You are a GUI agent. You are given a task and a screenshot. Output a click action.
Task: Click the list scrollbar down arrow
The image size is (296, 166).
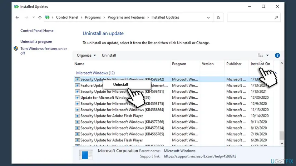[282, 144]
